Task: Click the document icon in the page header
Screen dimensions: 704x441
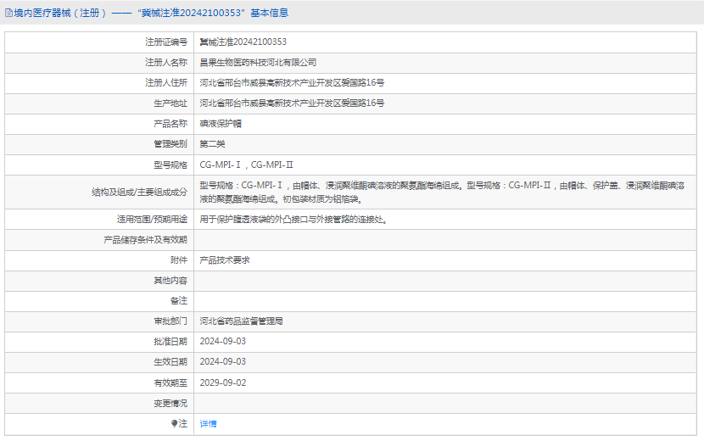Action: pyautogui.click(x=8, y=13)
